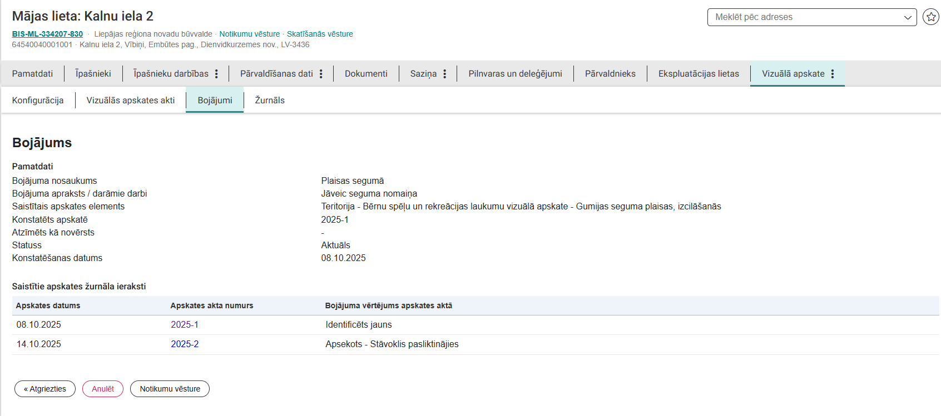This screenshot has width=941, height=416.
Task: Open kebab menu next to Pārvaldīšanas dati
Action: click(321, 74)
